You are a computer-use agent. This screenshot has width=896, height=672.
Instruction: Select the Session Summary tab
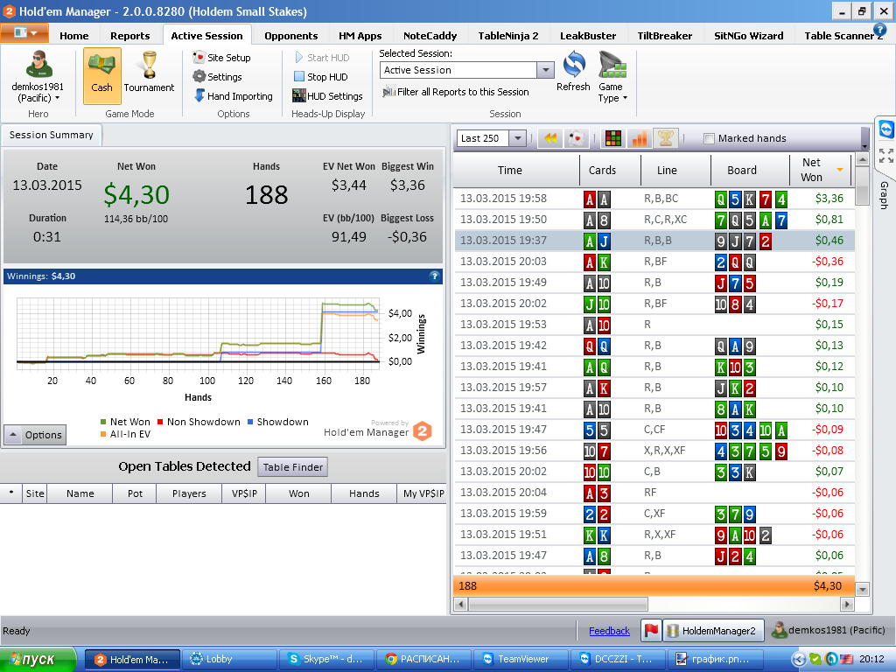click(x=52, y=135)
